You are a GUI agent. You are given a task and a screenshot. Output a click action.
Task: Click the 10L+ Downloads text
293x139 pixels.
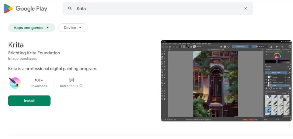pos(39,83)
